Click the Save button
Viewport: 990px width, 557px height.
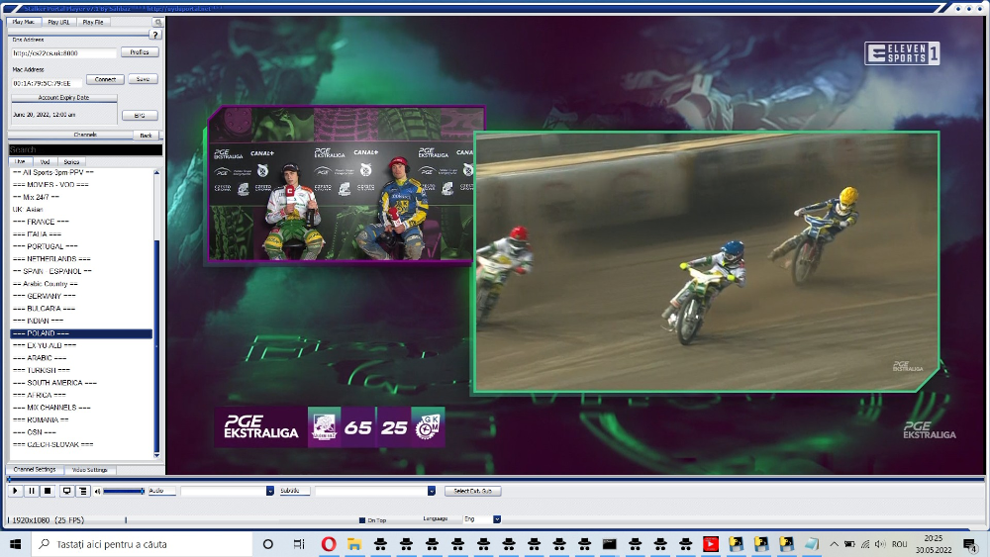(143, 79)
